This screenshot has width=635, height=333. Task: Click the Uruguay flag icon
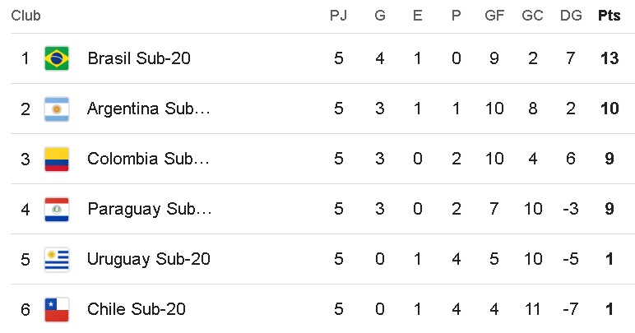pos(57,259)
